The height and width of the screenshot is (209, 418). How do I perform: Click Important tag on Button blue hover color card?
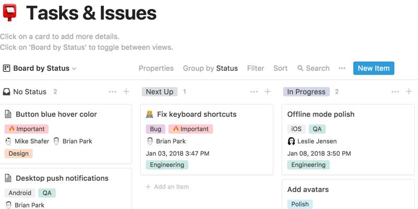(x=27, y=129)
